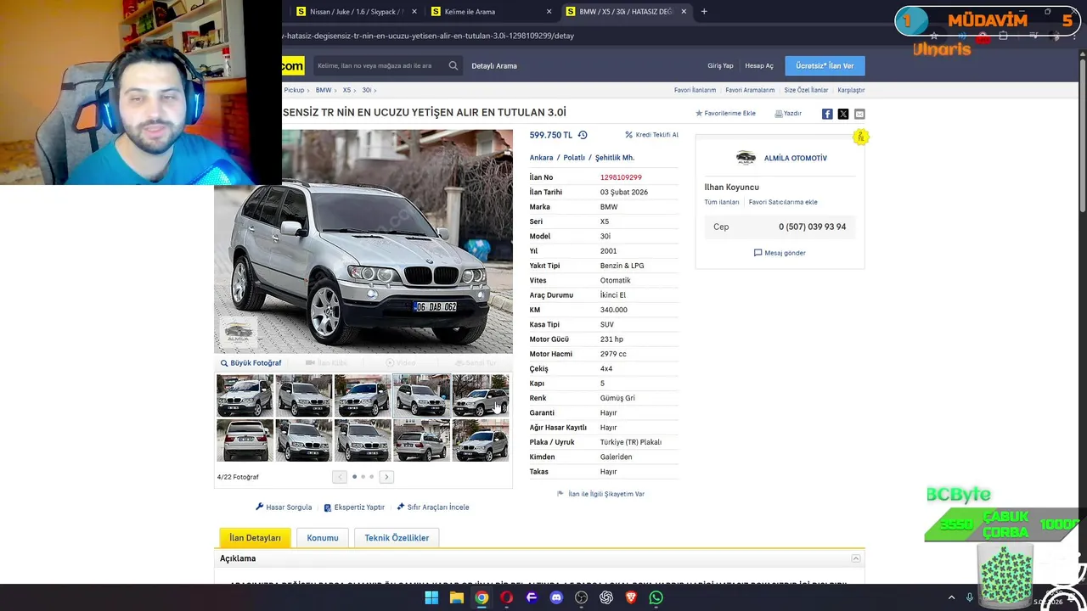Click Favori Satıcılarıma ekle link

click(783, 202)
